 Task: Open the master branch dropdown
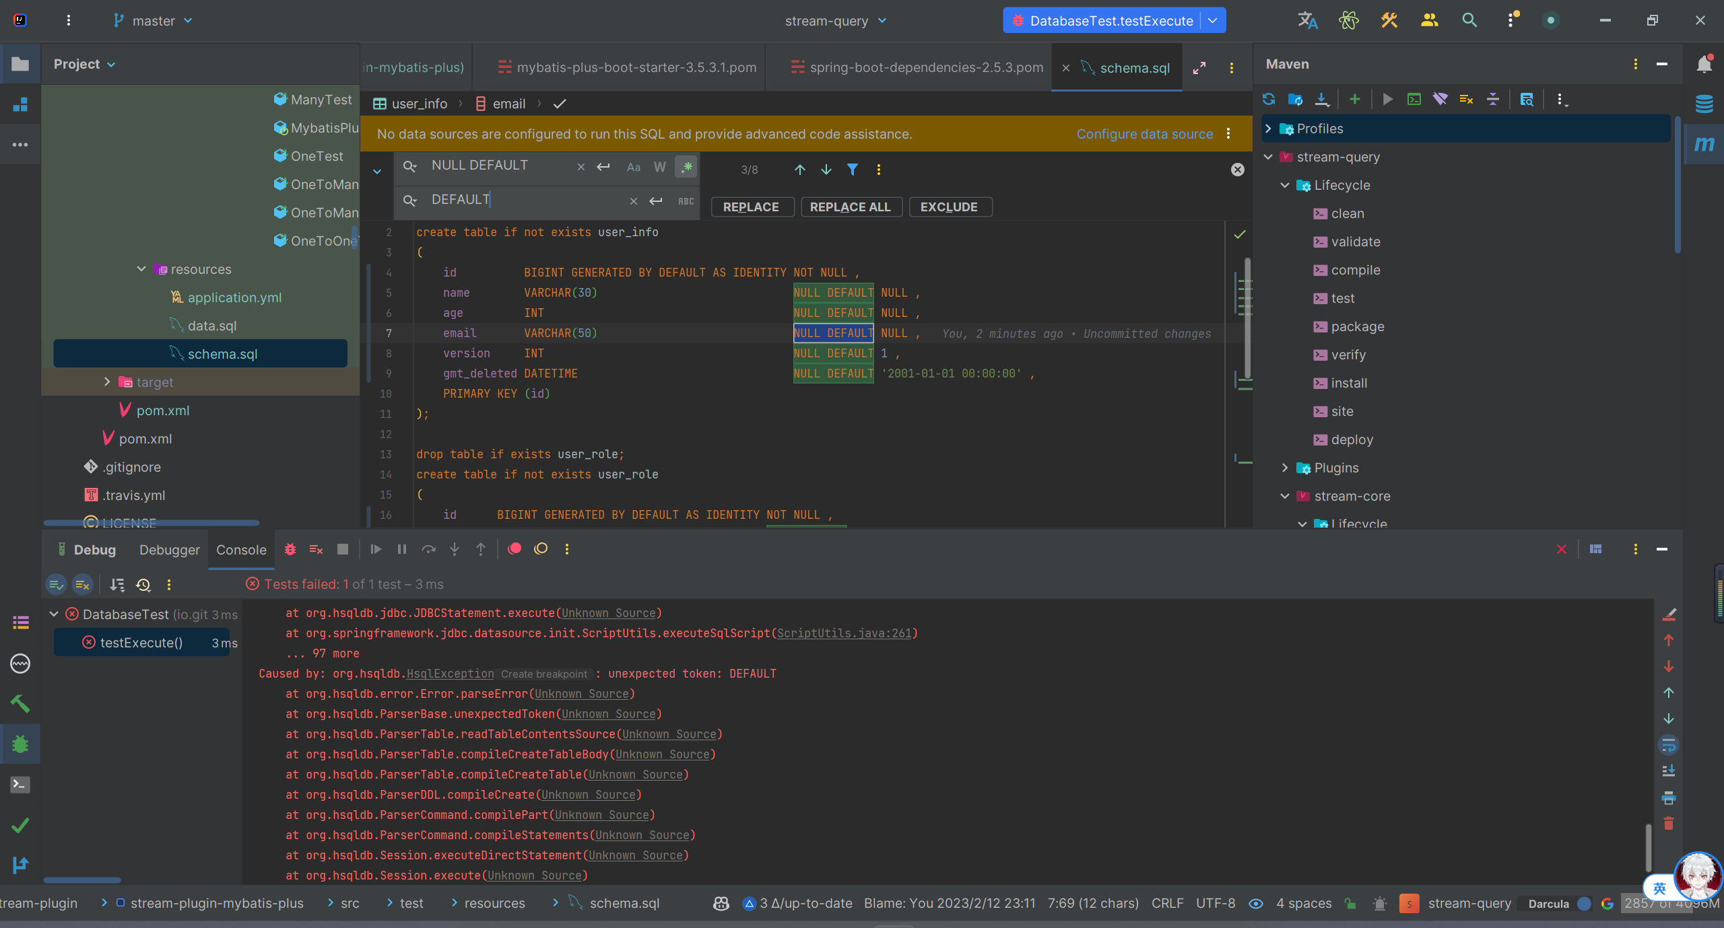[154, 21]
